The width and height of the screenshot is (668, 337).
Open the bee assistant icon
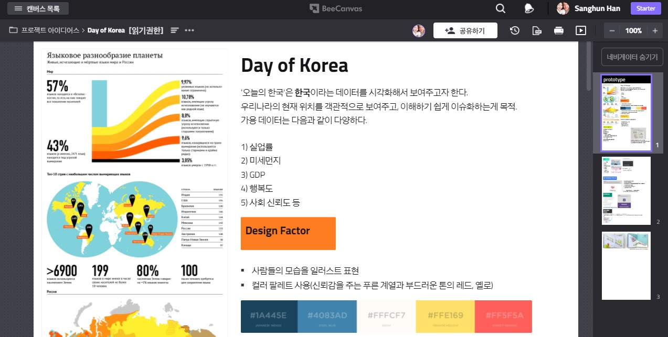point(529,8)
